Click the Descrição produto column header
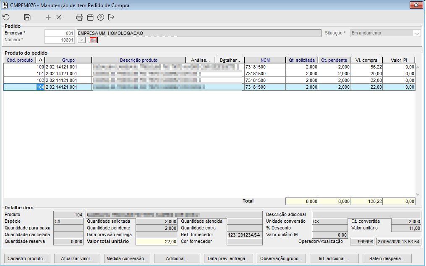This screenshot has width=426, height=266. pos(139,60)
